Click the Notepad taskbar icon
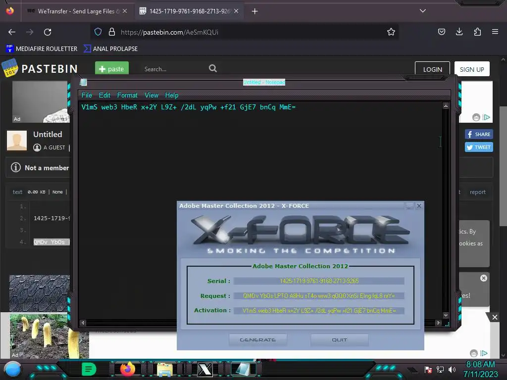The width and height of the screenshot is (507, 380). coord(243,369)
